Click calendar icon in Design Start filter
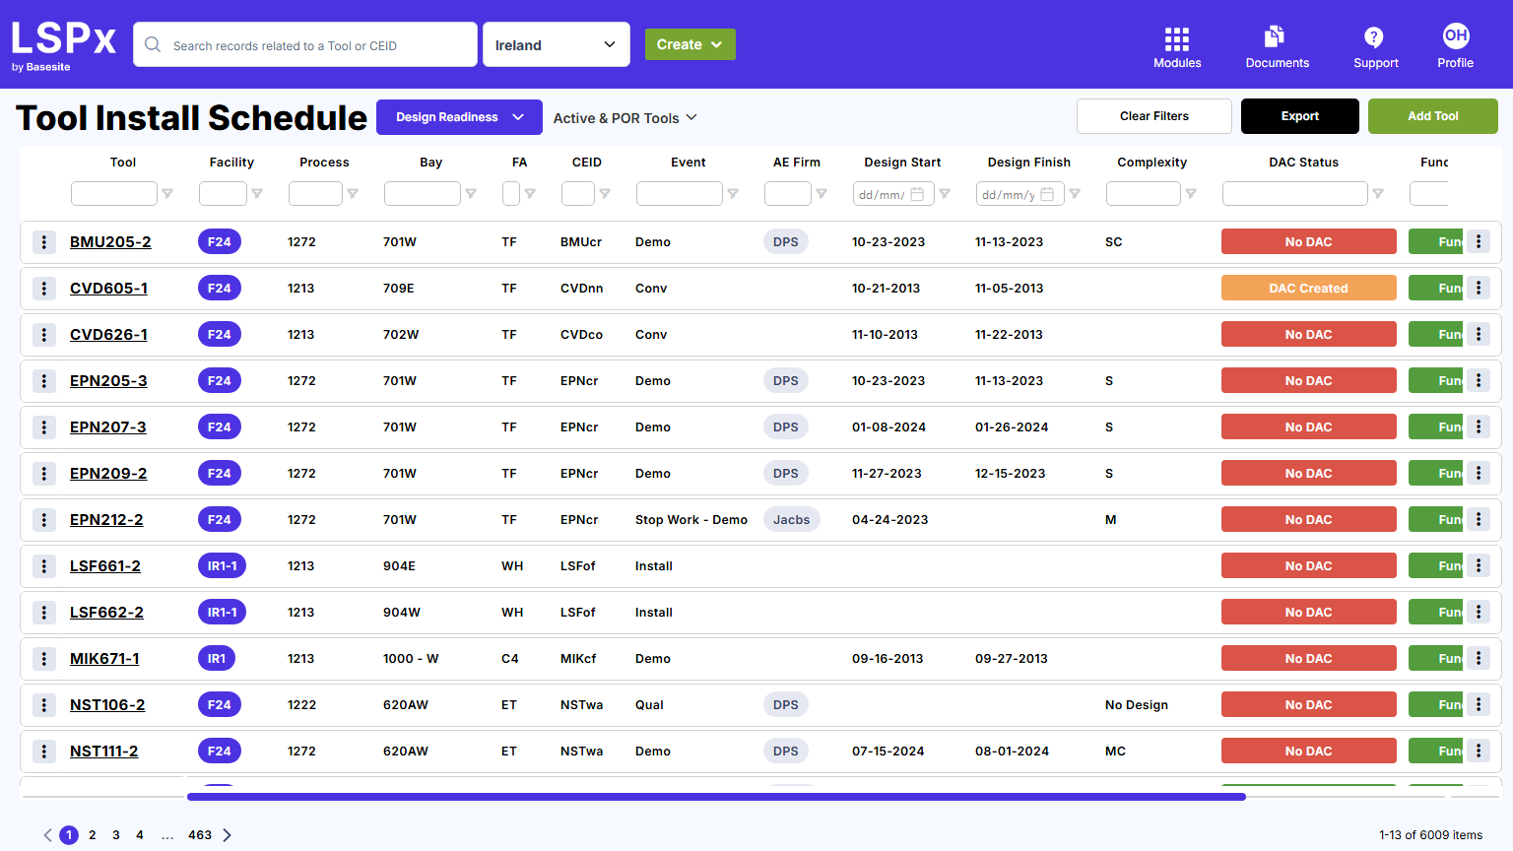The image size is (1513, 851). [x=917, y=194]
